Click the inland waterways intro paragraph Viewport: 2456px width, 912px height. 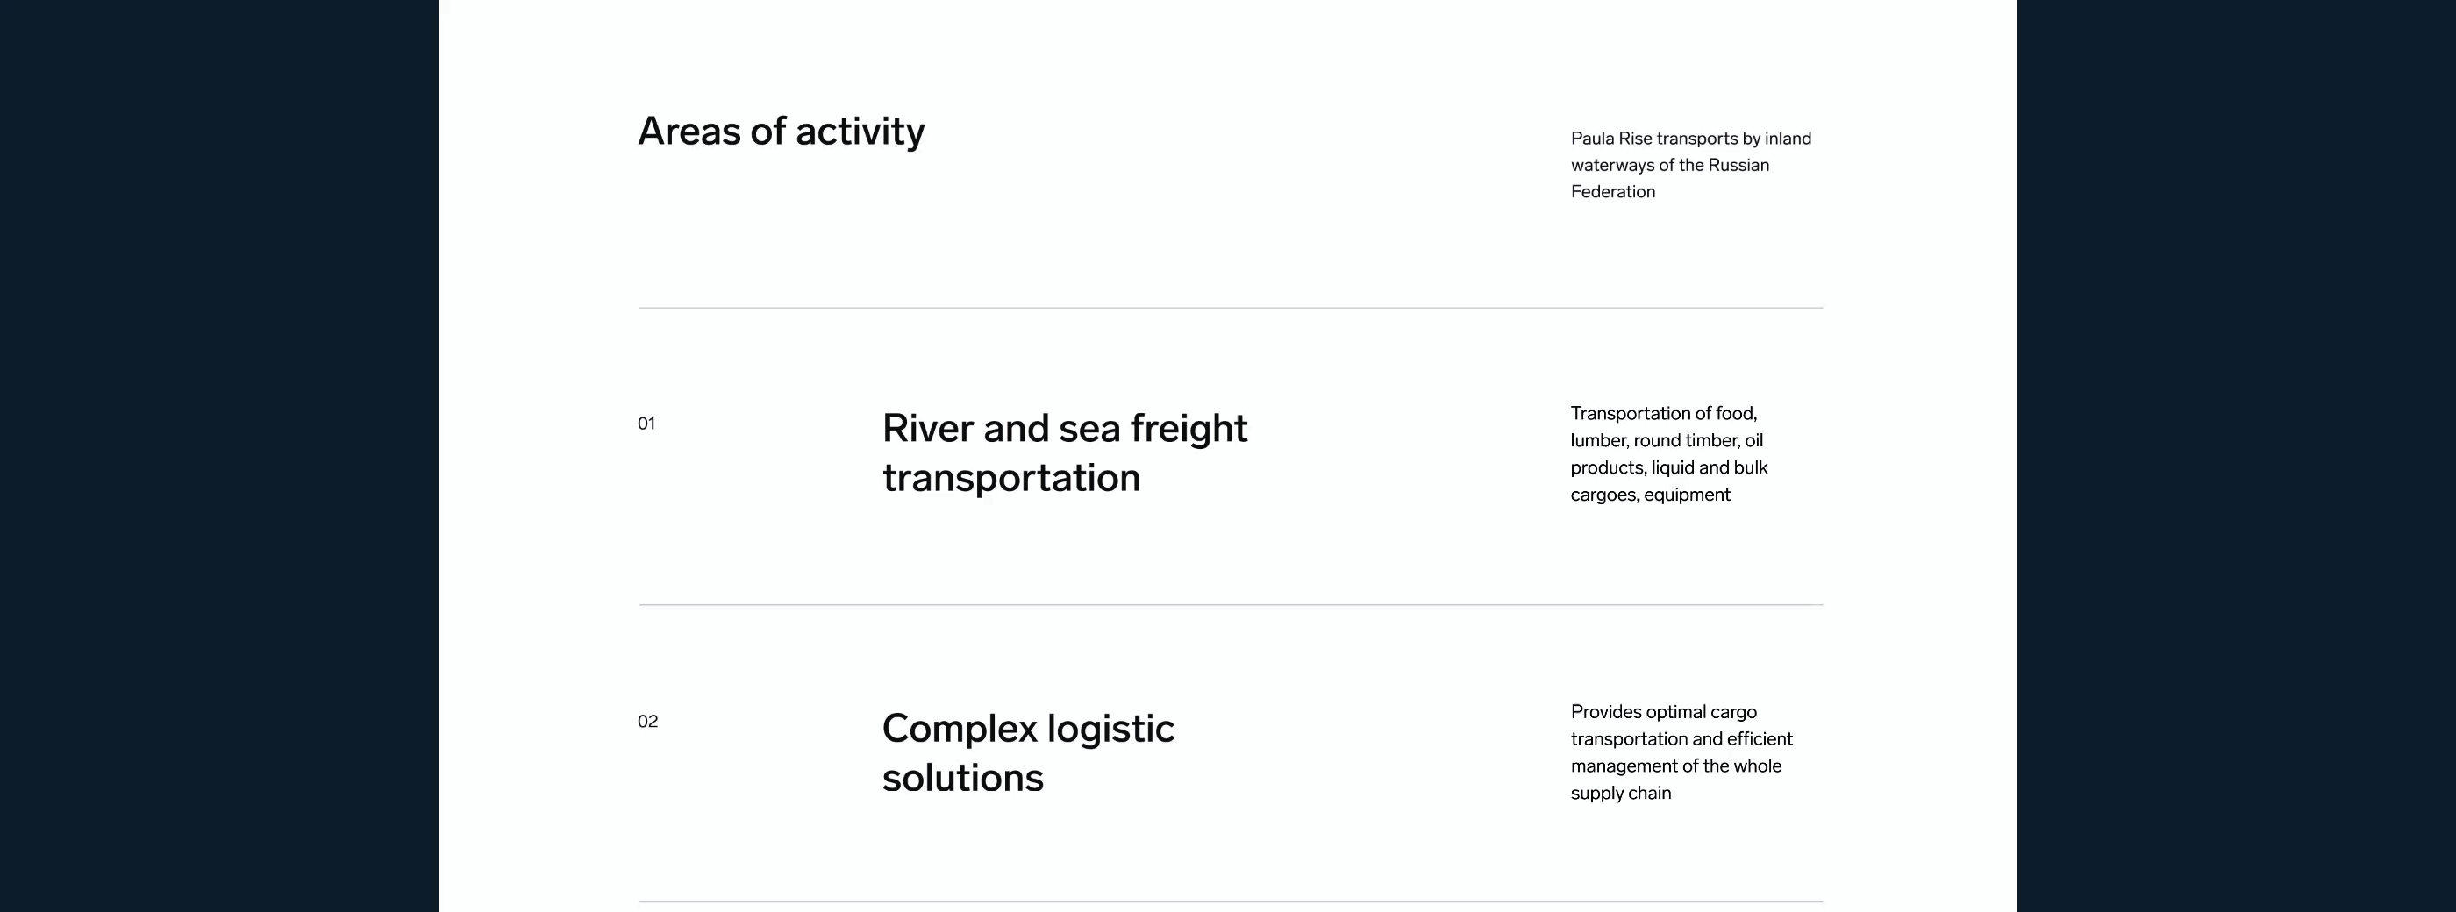pyautogui.click(x=1690, y=165)
